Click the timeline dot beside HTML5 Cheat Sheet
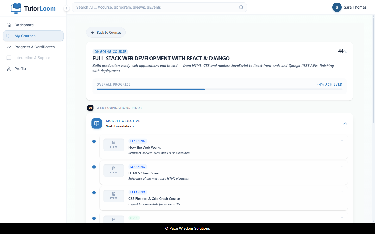Viewport: 375px width, 234px height. (x=94, y=167)
